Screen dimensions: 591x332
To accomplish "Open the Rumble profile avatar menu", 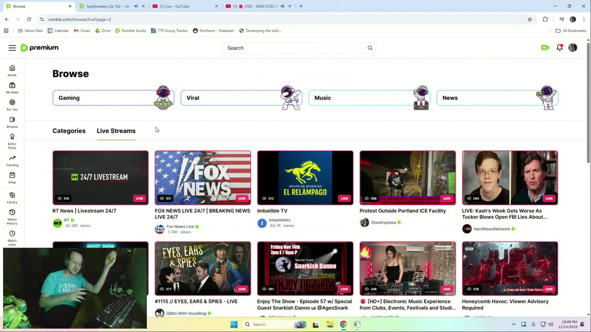I will 573,47.
